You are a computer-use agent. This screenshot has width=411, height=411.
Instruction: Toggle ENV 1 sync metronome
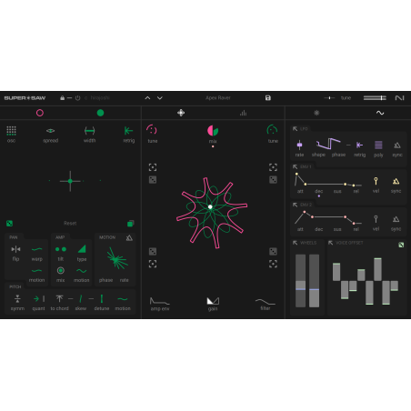pos(396,181)
